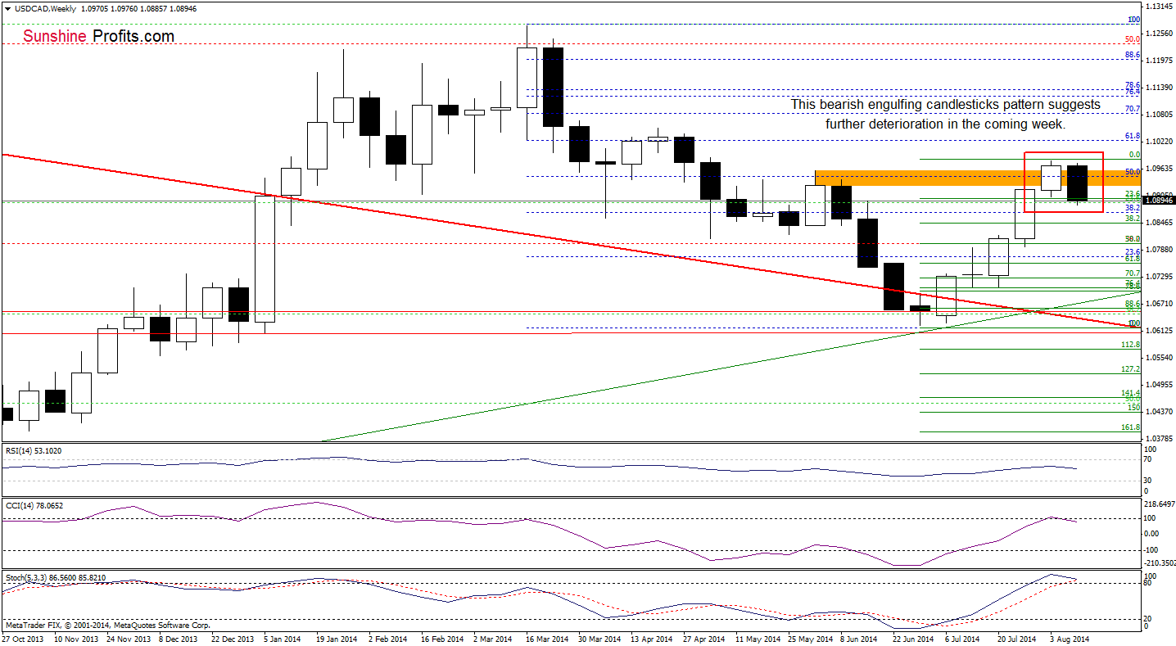Click the 27 Oct 2013 date label
Image resolution: width=1176 pixels, height=646 pixels.
click(x=22, y=637)
